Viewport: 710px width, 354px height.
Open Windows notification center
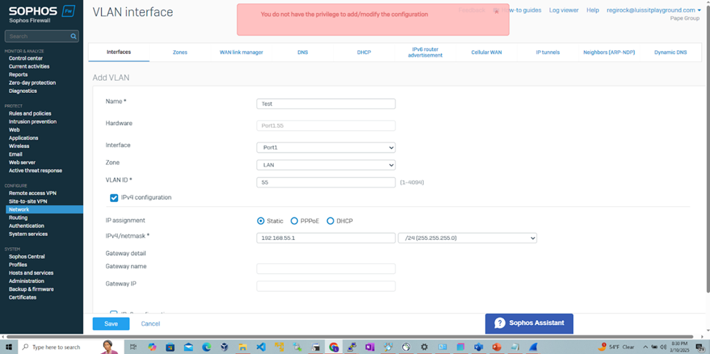(x=700, y=347)
